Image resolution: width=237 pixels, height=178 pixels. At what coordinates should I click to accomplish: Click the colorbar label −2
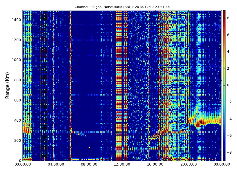(x=229, y=102)
